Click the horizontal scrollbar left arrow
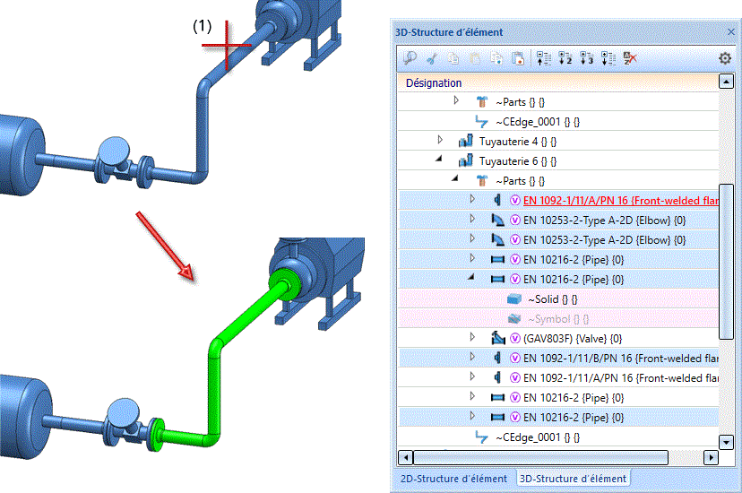Viewport: 742px width, 493px height. [406, 457]
